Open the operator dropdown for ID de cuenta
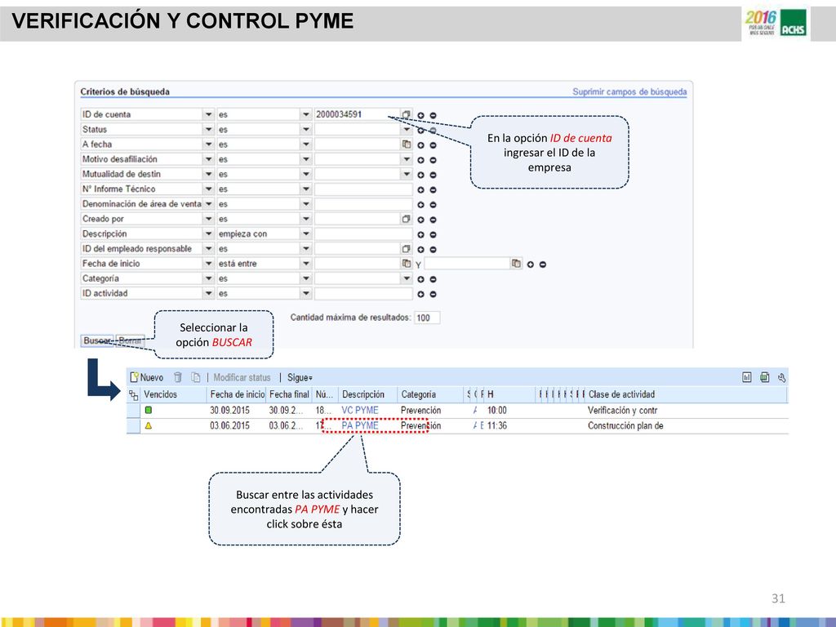This screenshot has height=627, width=836. [x=305, y=114]
